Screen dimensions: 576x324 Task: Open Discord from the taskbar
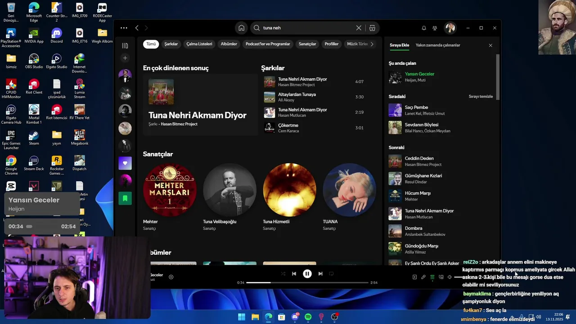pos(295,317)
